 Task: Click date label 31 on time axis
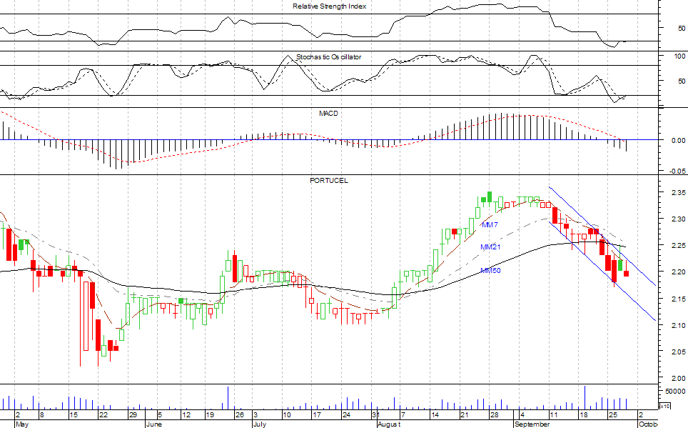tap(375, 415)
